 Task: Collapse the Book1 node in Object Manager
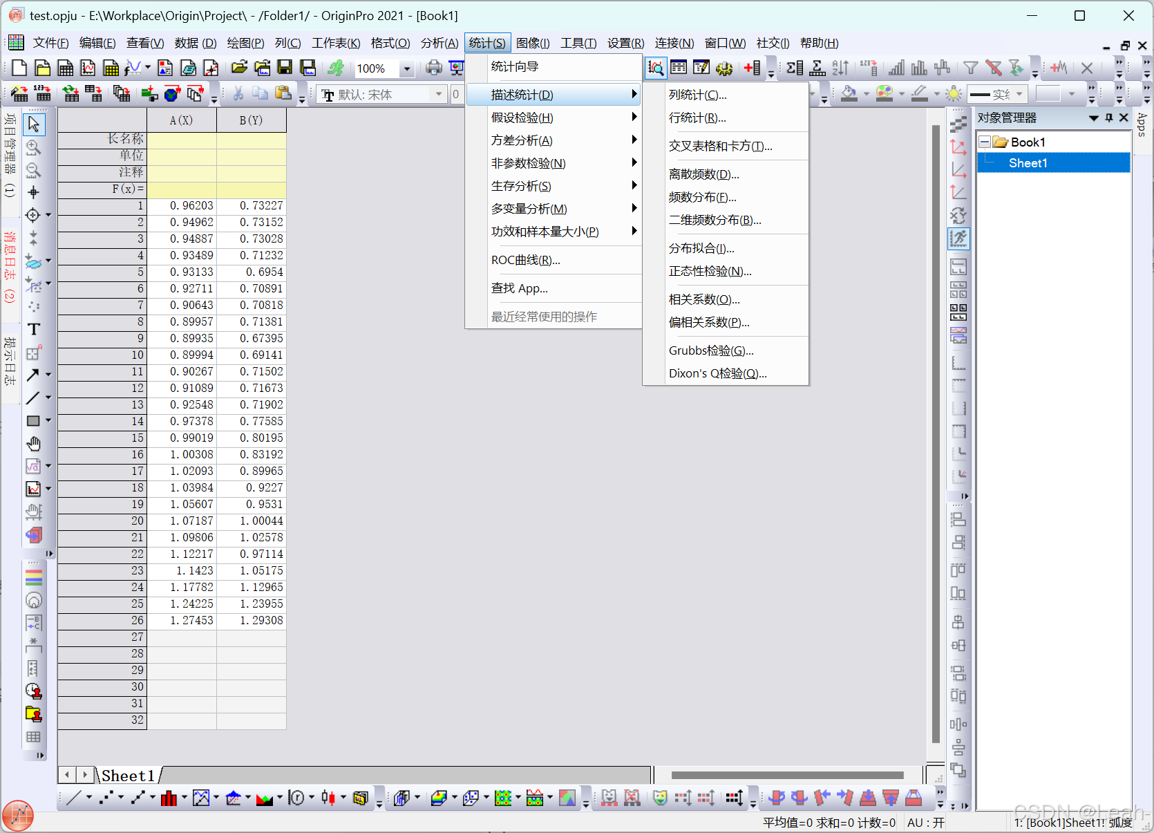(984, 141)
